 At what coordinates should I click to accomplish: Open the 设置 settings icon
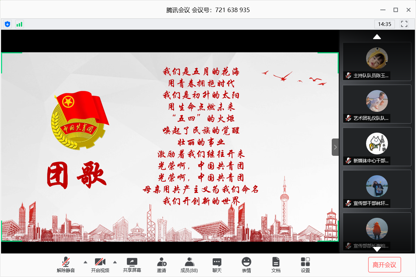305,265
